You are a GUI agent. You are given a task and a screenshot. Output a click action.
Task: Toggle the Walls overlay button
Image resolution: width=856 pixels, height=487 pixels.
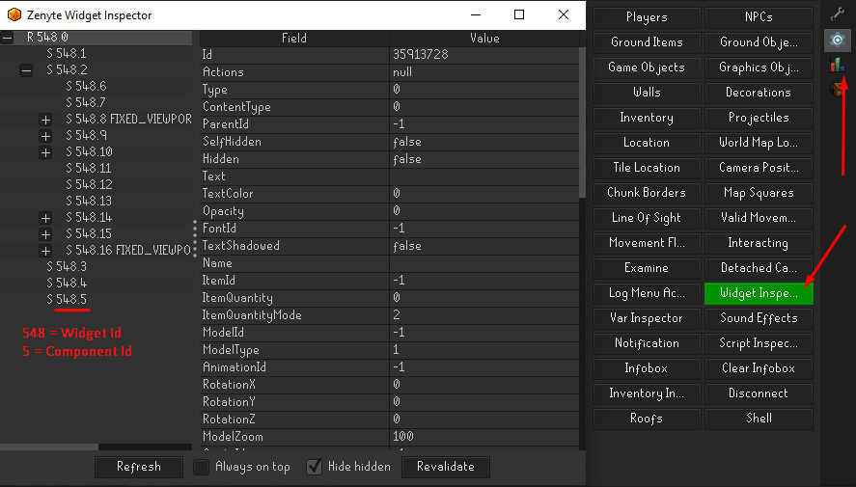point(647,93)
